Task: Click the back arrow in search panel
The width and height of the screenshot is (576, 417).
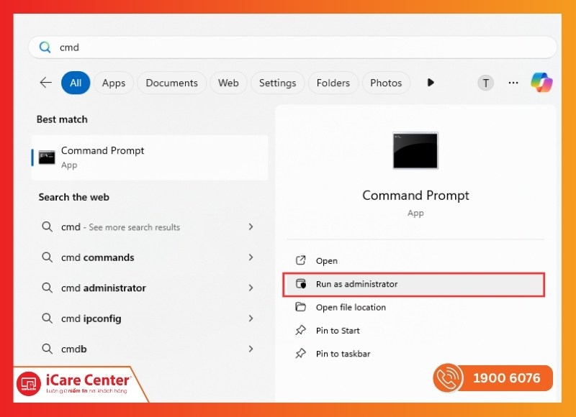Action: click(45, 83)
